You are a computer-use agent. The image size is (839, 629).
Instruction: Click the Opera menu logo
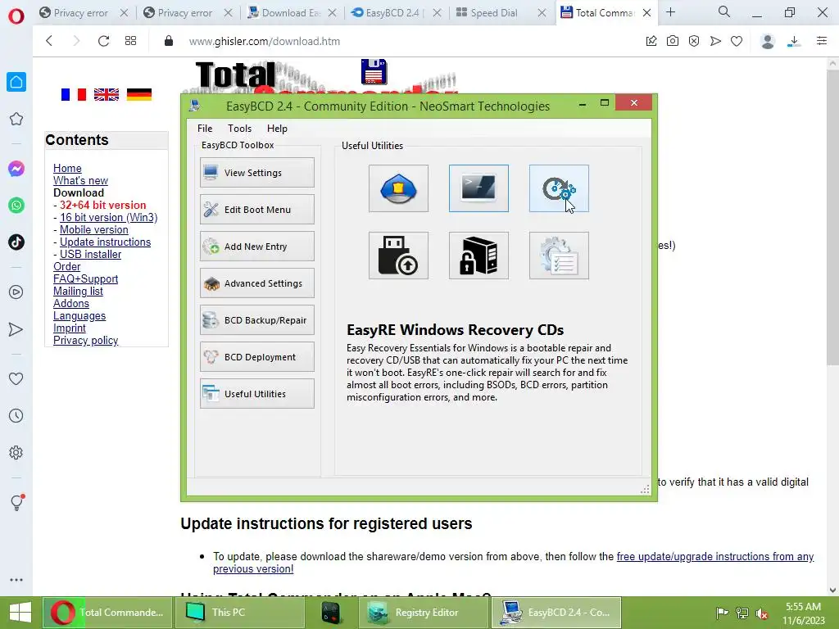(16, 16)
